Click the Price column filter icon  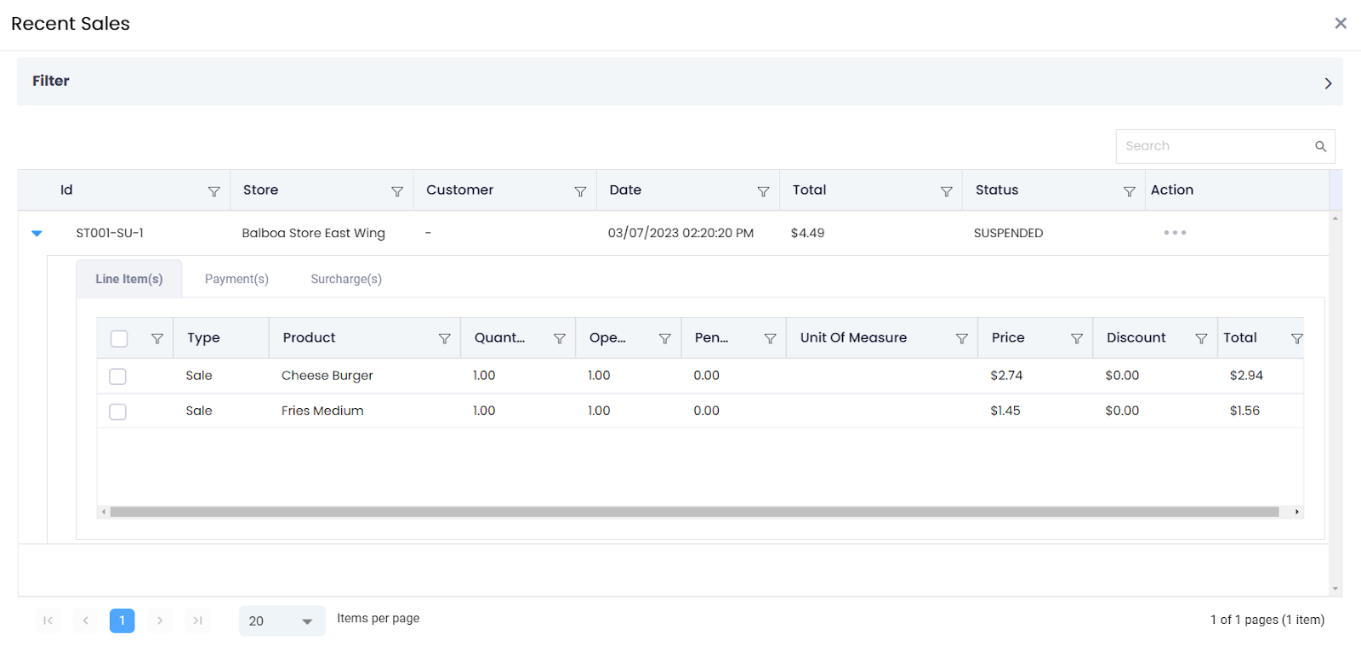coord(1076,338)
